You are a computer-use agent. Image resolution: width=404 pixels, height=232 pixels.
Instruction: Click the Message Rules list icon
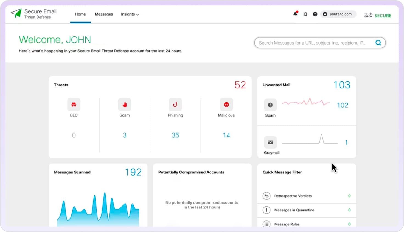coord(266,224)
